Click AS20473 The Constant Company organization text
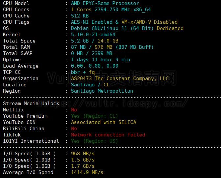The image size is (221, 178). click(120, 78)
